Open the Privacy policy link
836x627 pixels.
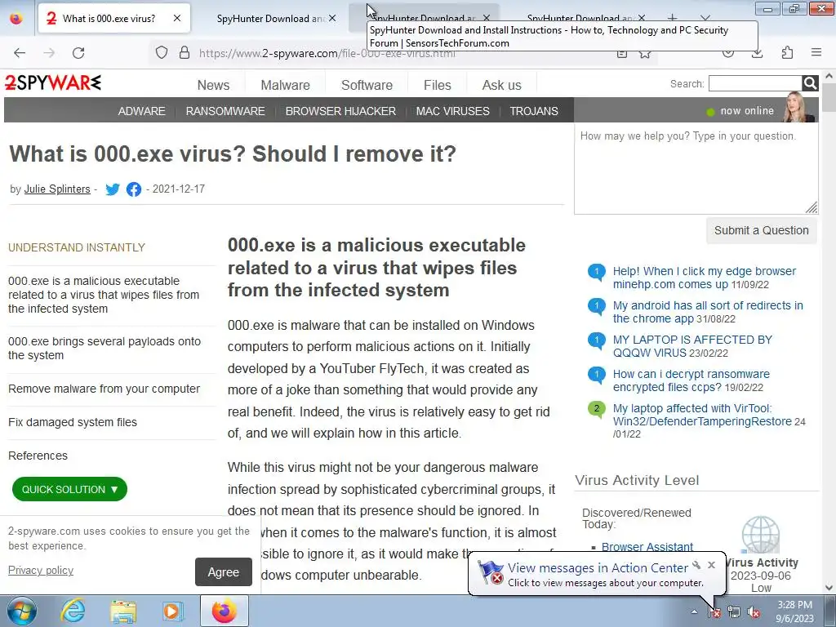click(41, 571)
